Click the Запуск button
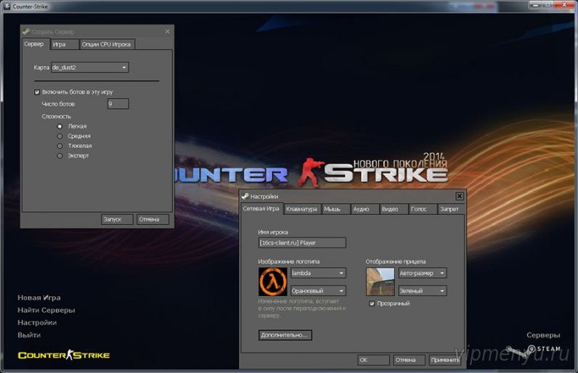578x373 pixels. point(117,219)
